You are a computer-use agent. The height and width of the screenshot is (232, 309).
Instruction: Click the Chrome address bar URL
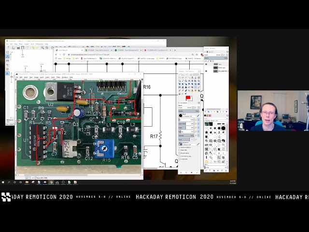click(x=90, y=55)
